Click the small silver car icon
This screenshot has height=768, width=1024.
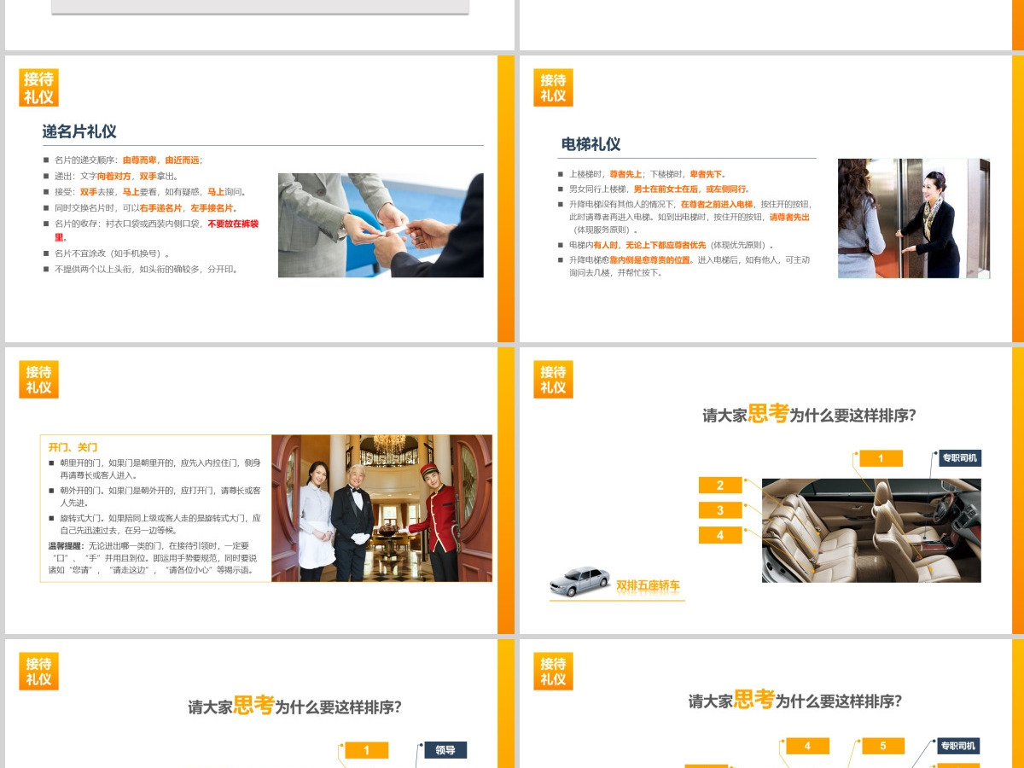coord(580,581)
